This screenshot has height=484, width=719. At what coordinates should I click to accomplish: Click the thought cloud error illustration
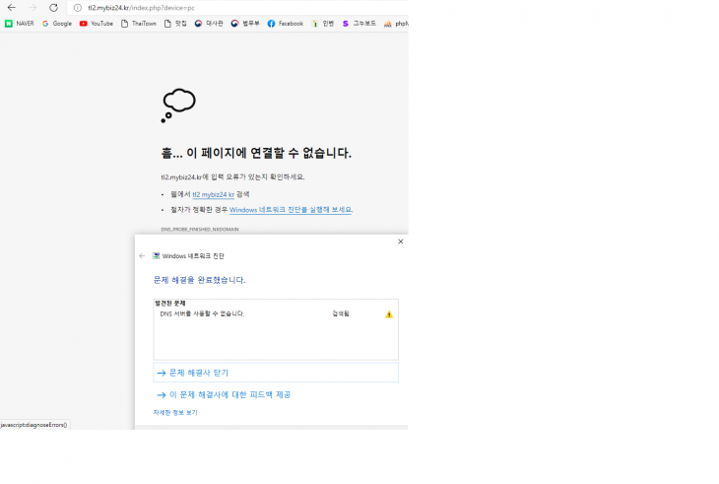point(178,105)
